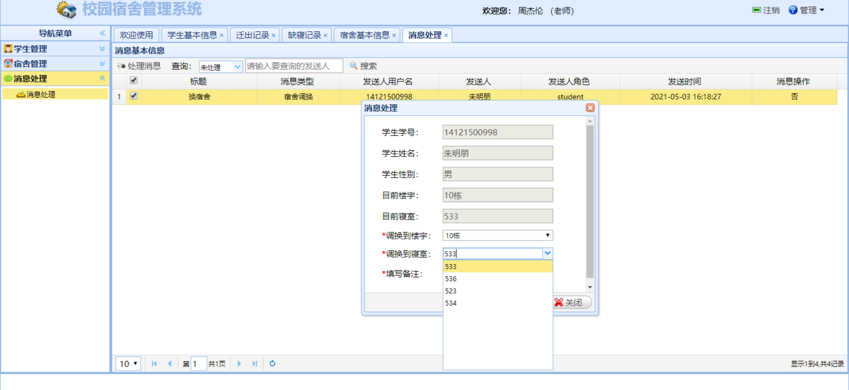Screen dimensions: 849x390
Task: Click the 目前寝室 field showing 533
Action: coord(497,216)
